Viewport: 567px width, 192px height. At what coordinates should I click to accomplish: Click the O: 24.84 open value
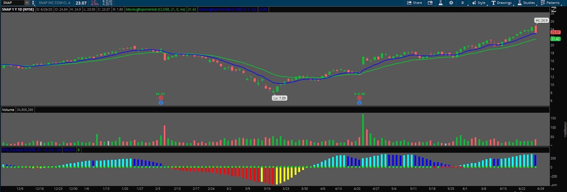(61, 10)
